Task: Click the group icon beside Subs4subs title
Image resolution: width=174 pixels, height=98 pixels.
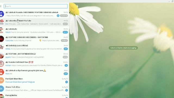Action: [x=7, y=29]
